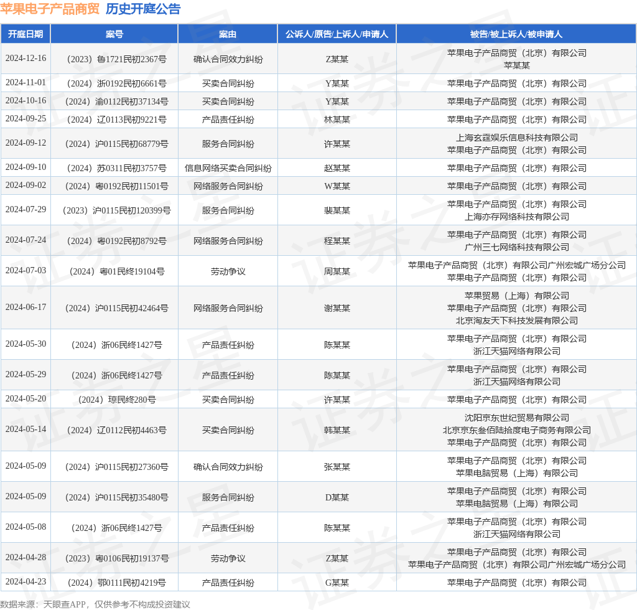637x610 pixels.
Task: Click plaintiff 周某某
Action: pyautogui.click(x=337, y=271)
